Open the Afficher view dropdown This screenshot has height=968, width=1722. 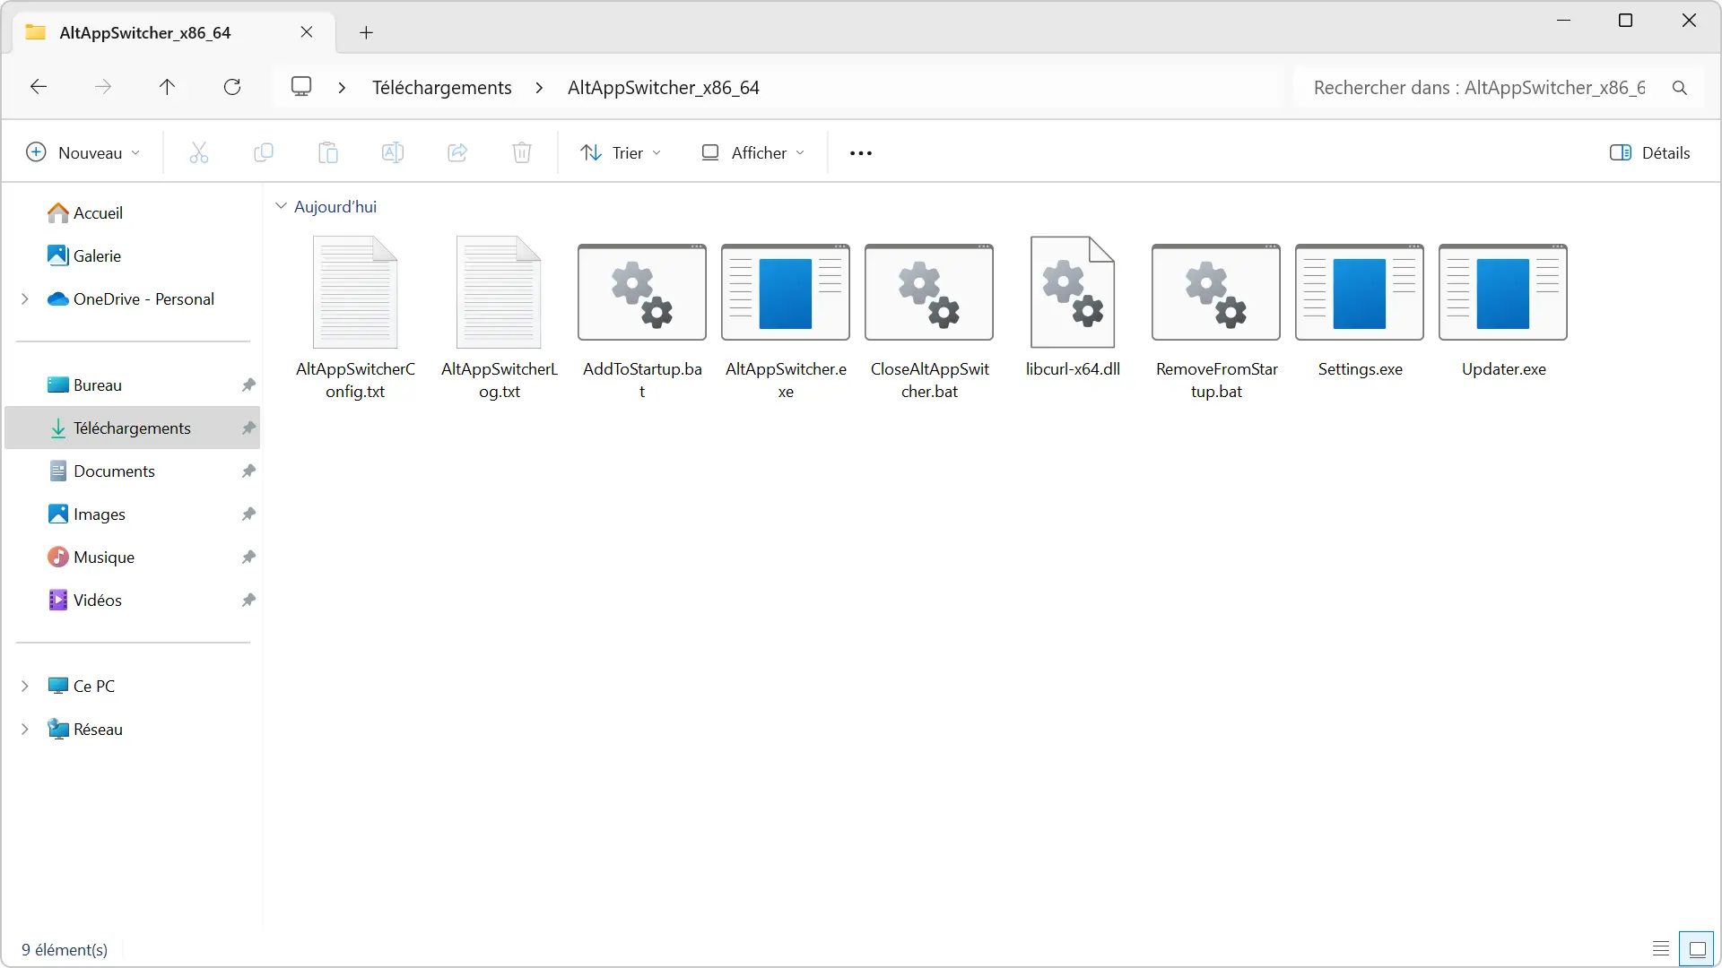point(753,152)
